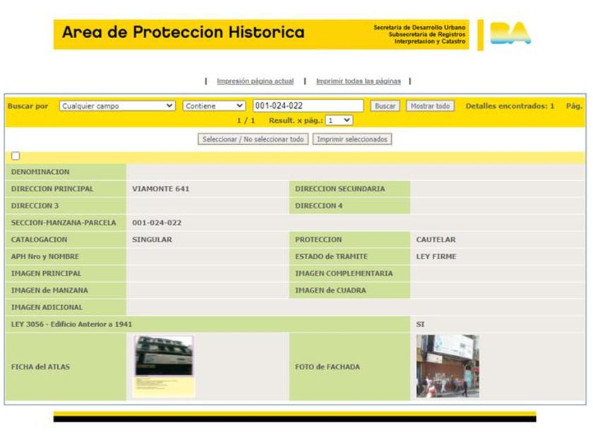The width and height of the screenshot is (593, 445).
Task: Expand the results per page dropdown
Action: point(339,121)
